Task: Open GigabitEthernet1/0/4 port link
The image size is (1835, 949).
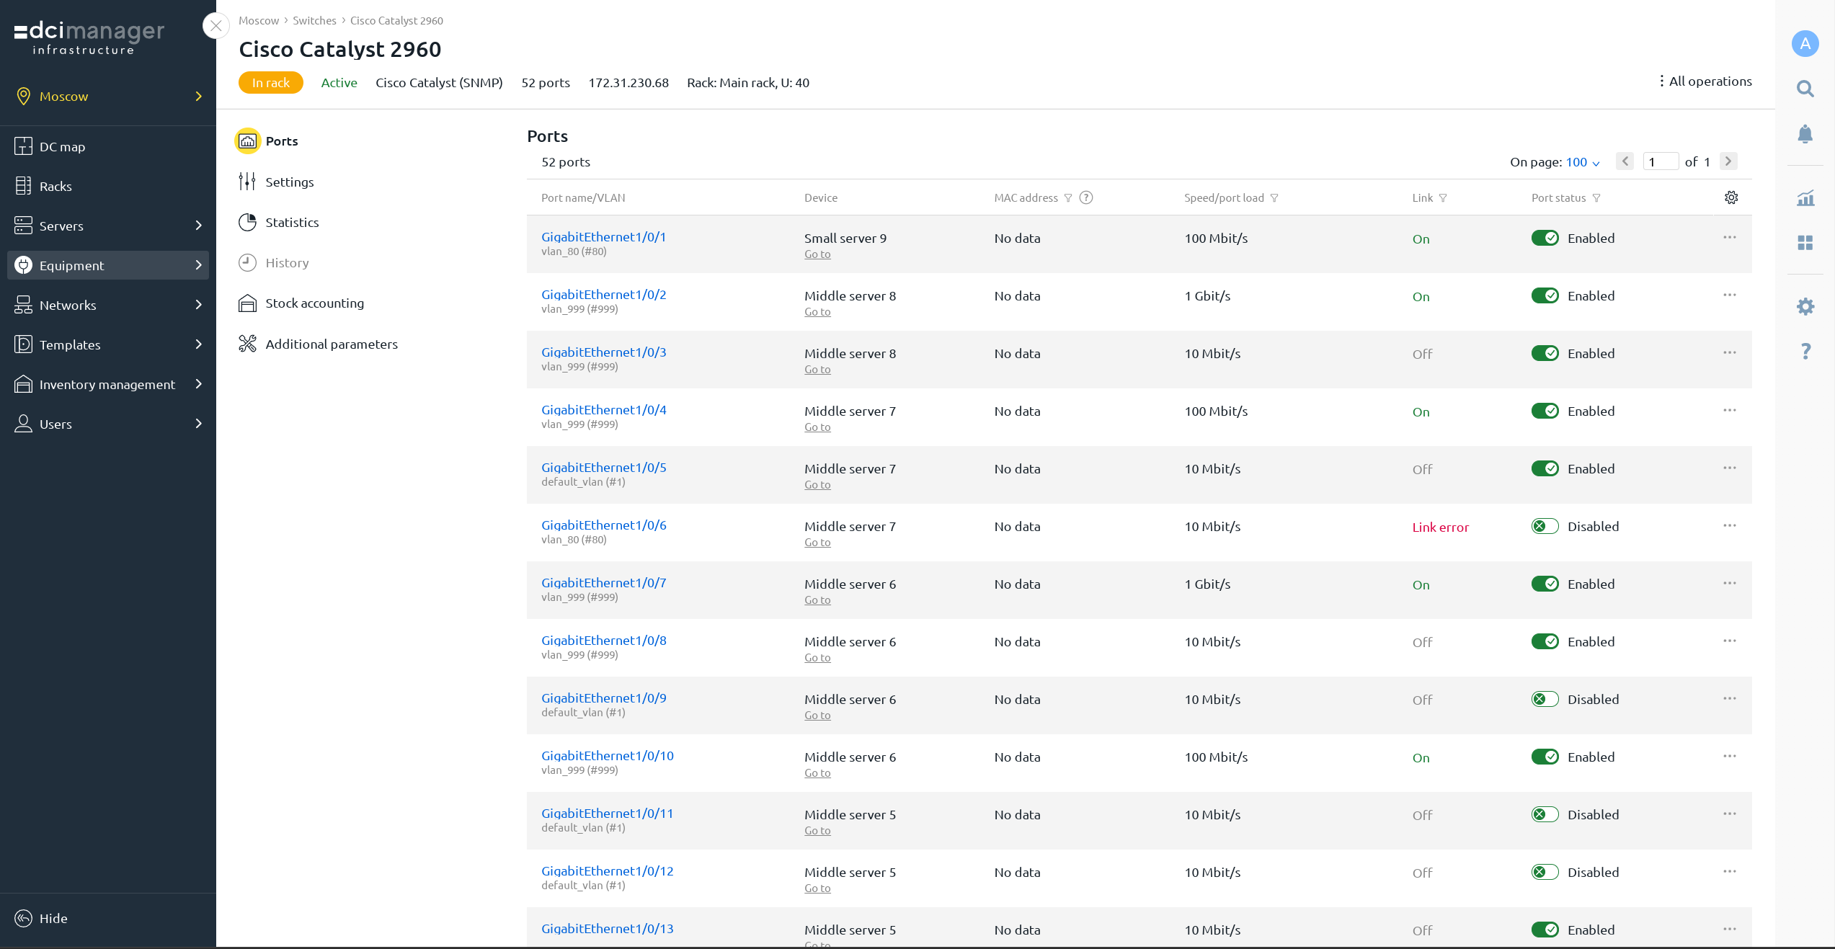Action: (x=604, y=409)
